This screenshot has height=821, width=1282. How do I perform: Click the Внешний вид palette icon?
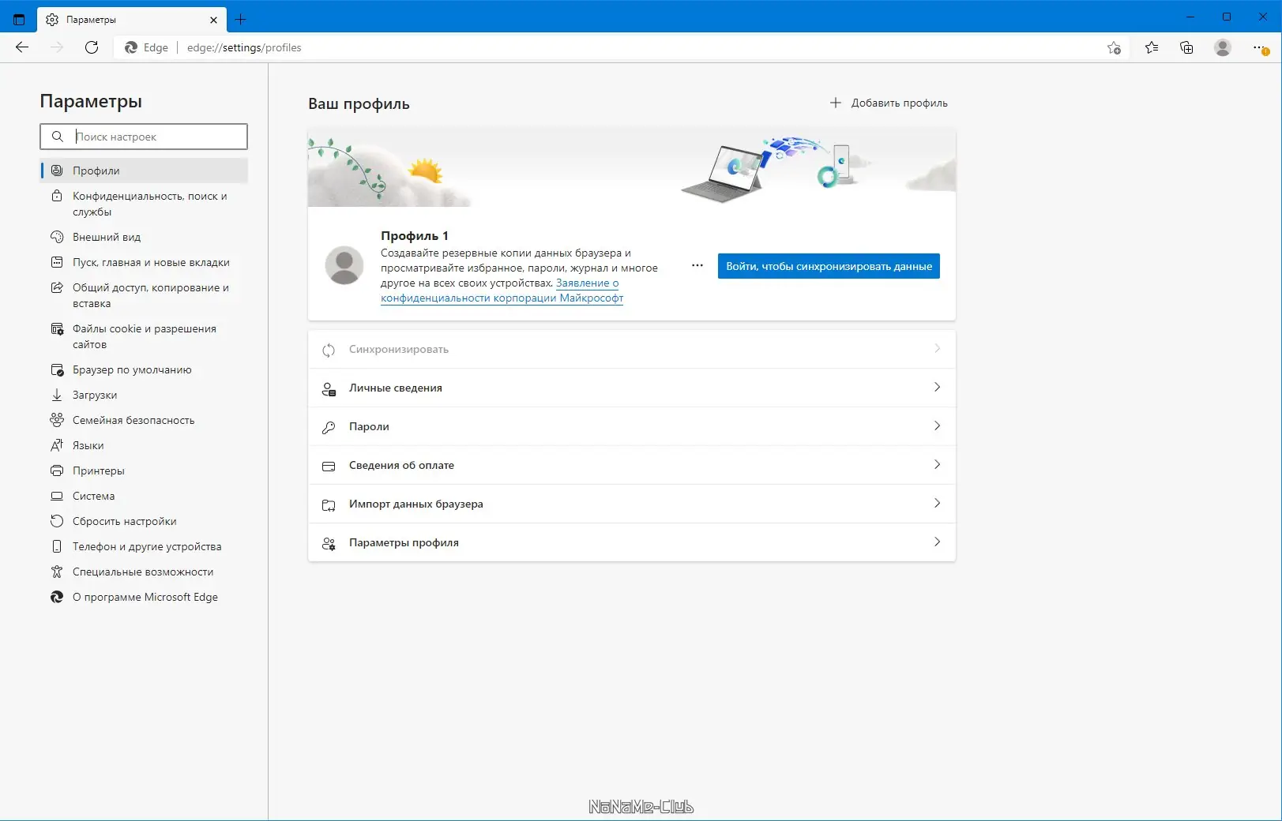[57, 237]
